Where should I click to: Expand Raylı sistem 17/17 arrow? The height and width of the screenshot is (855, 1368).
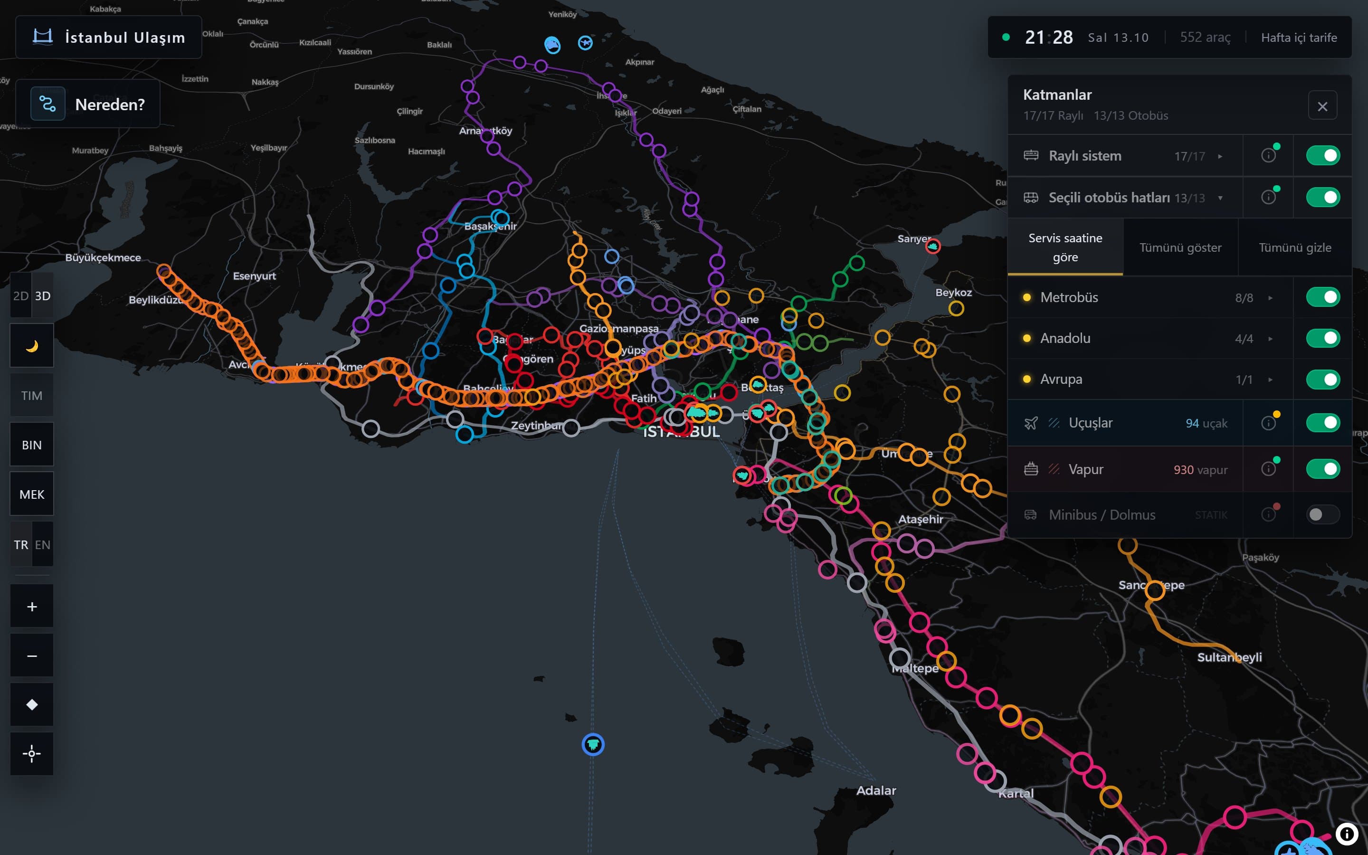tap(1220, 156)
